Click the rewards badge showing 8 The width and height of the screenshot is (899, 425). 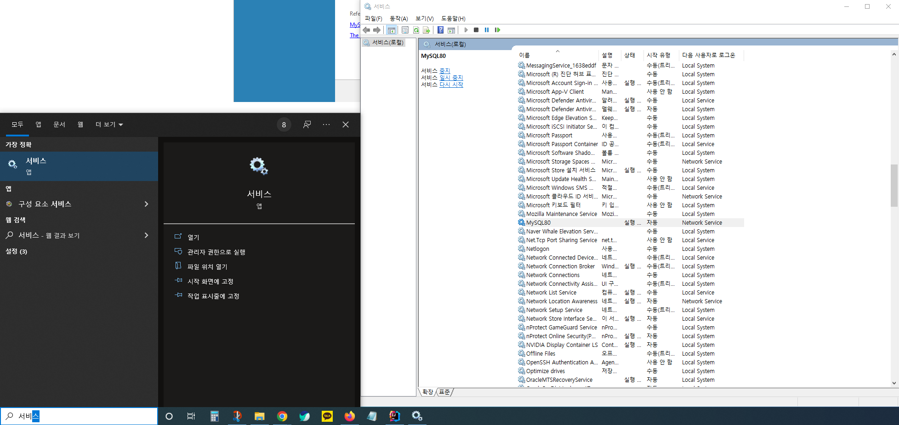[284, 125]
